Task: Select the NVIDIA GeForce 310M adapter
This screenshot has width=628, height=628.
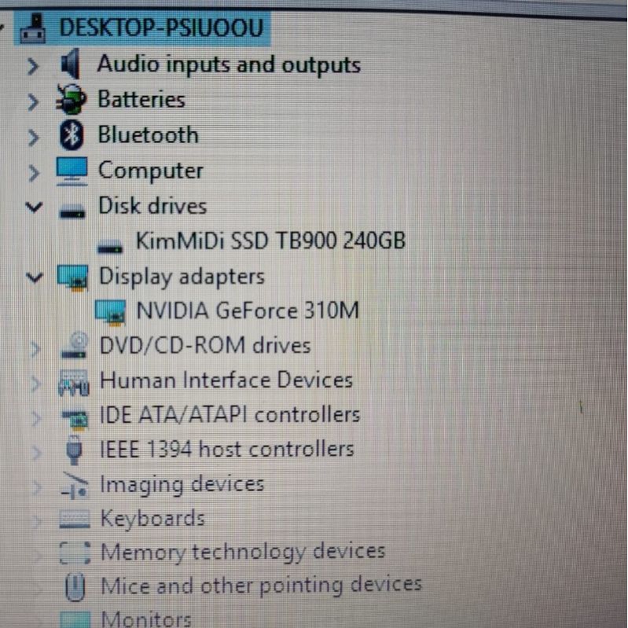Action: point(248,310)
